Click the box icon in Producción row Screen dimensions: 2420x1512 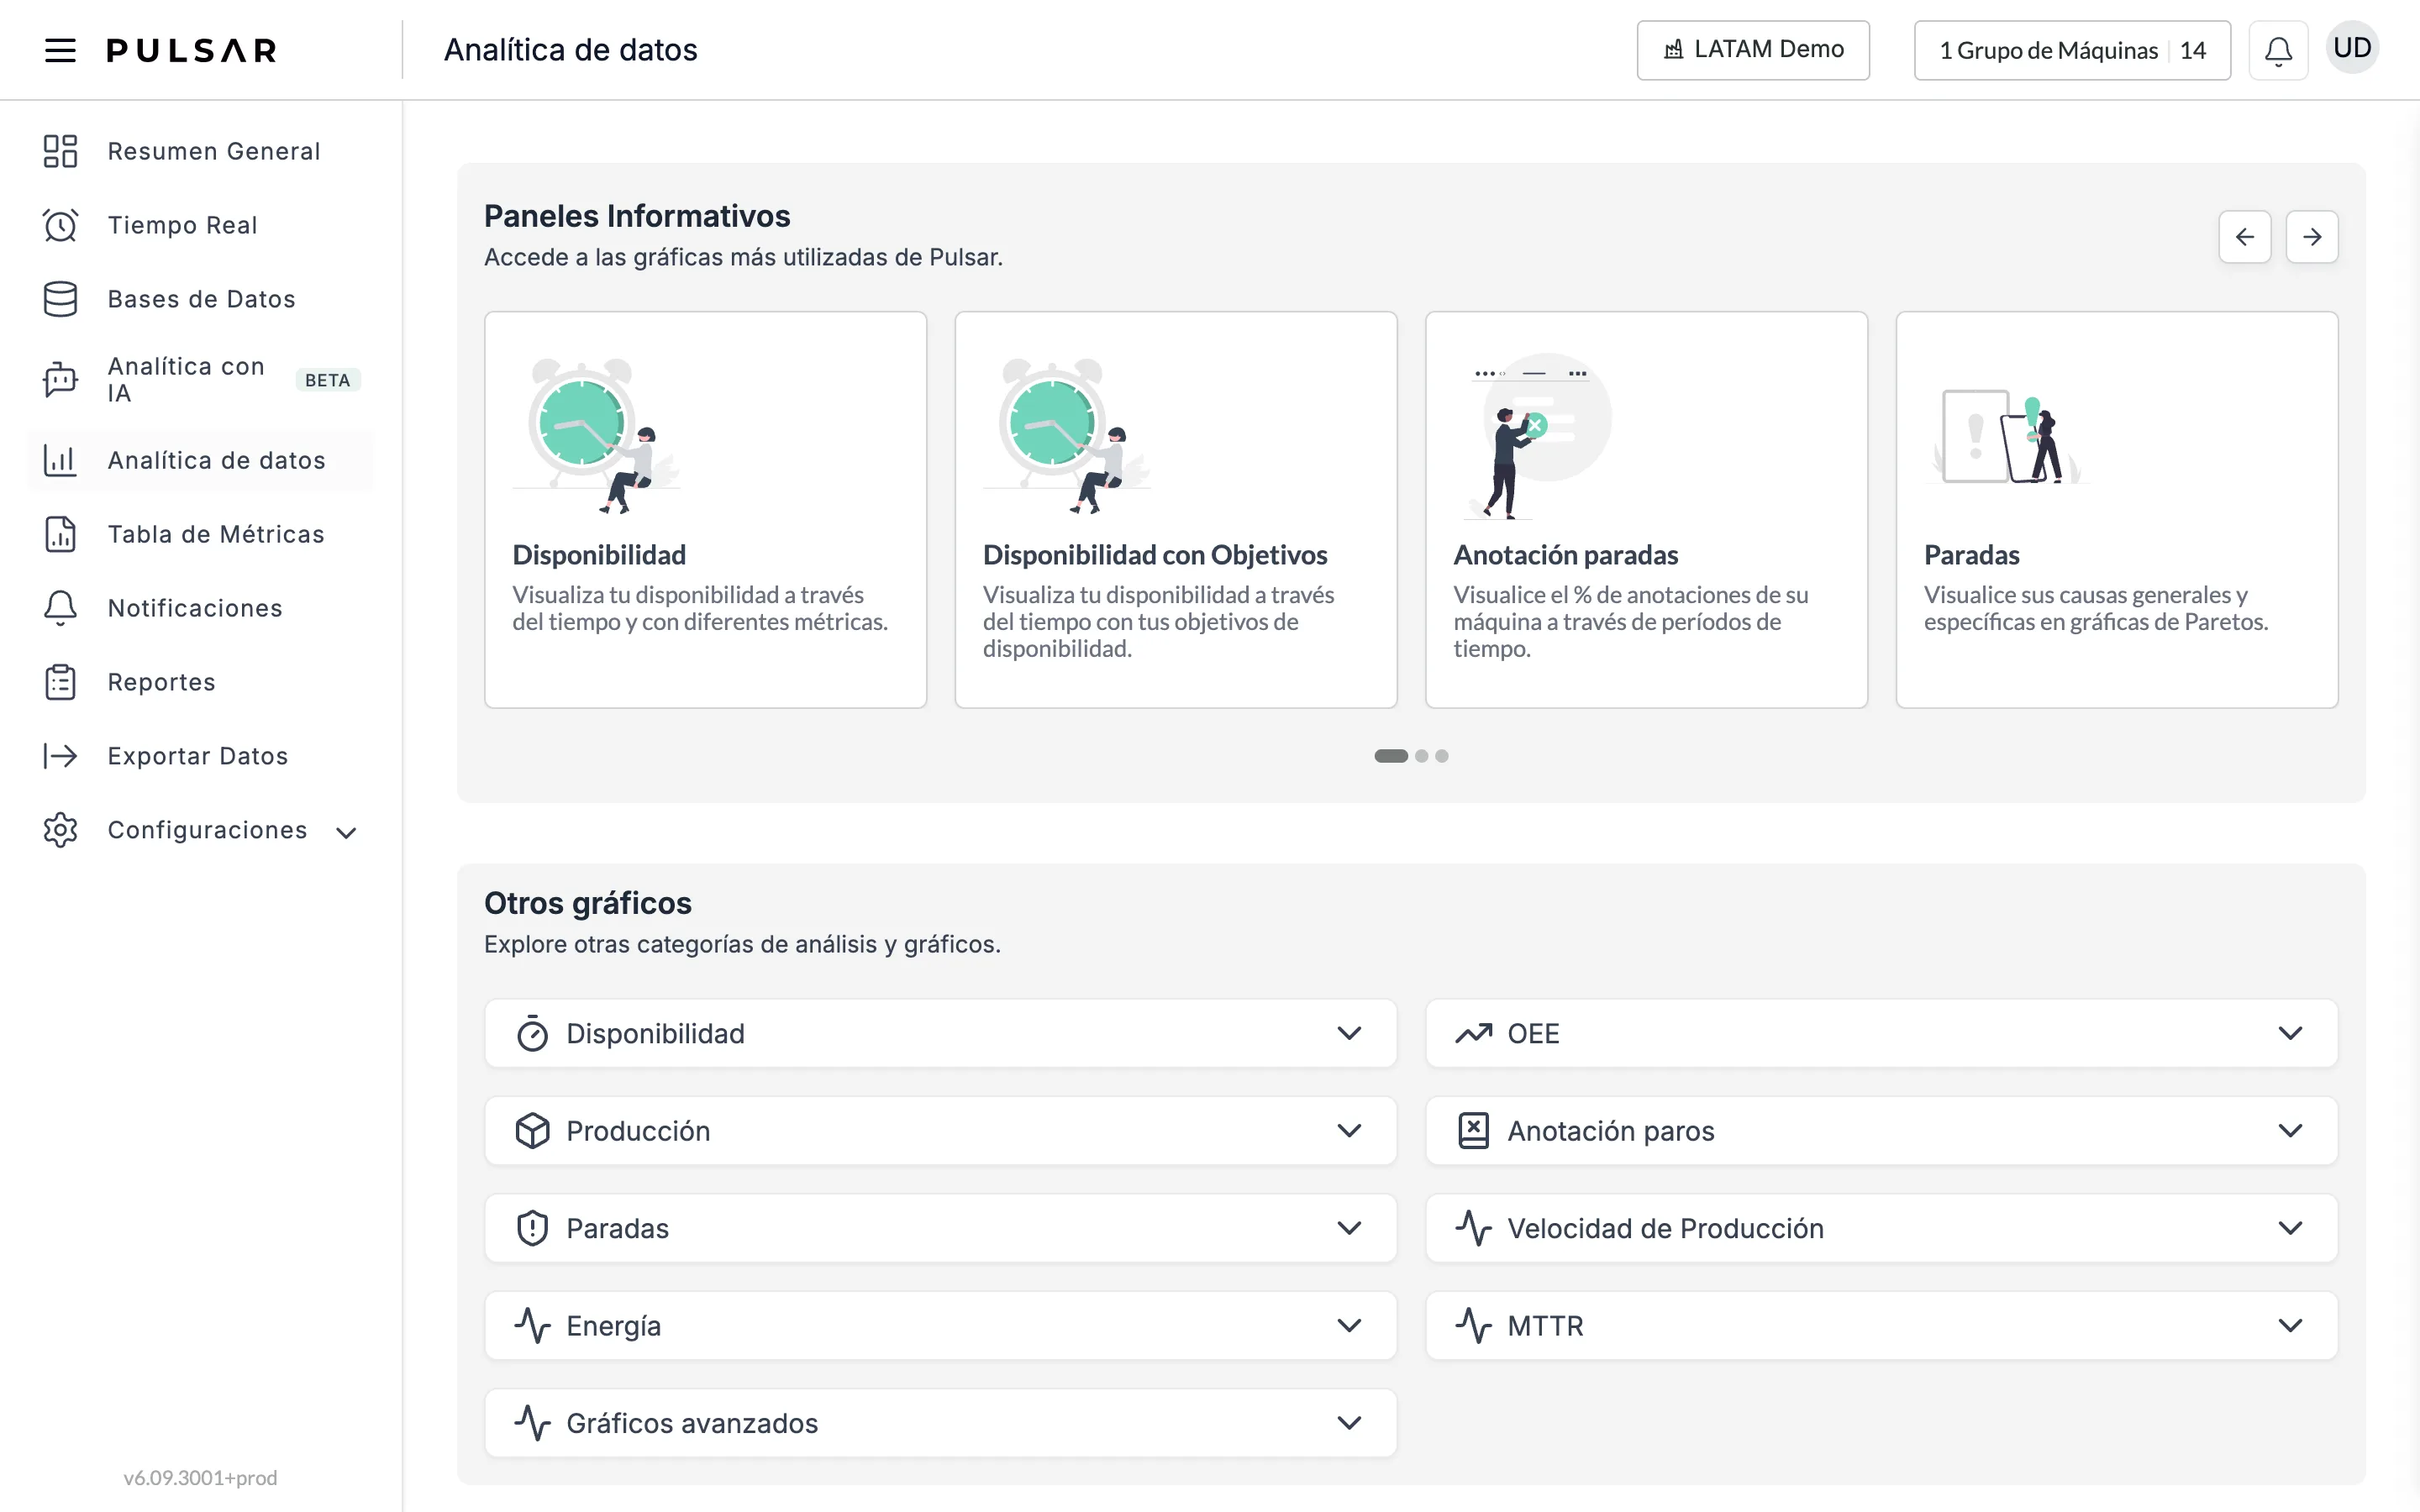[x=532, y=1130]
